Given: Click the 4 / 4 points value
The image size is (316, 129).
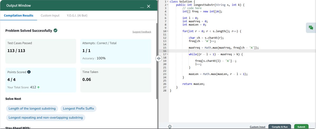Looking at the screenshot, I should tap(11, 79).
